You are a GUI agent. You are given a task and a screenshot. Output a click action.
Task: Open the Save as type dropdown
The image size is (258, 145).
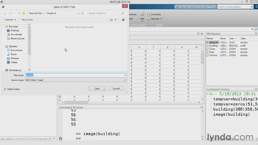pos(125,80)
